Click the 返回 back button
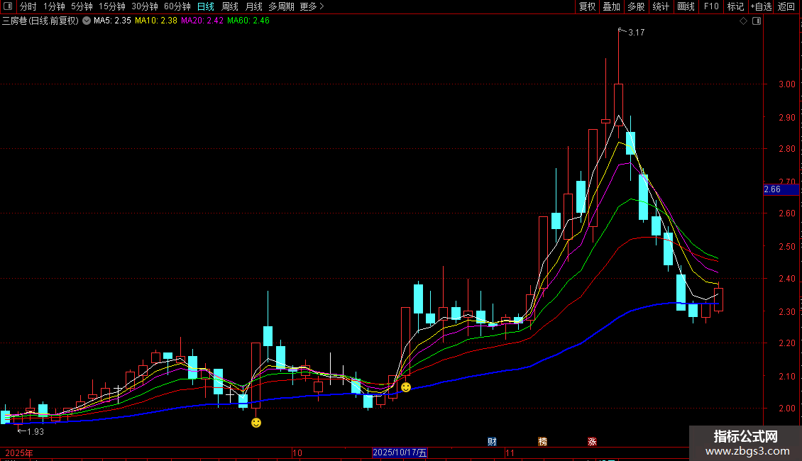This screenshot has width=802, height=461. click(786, 6)
